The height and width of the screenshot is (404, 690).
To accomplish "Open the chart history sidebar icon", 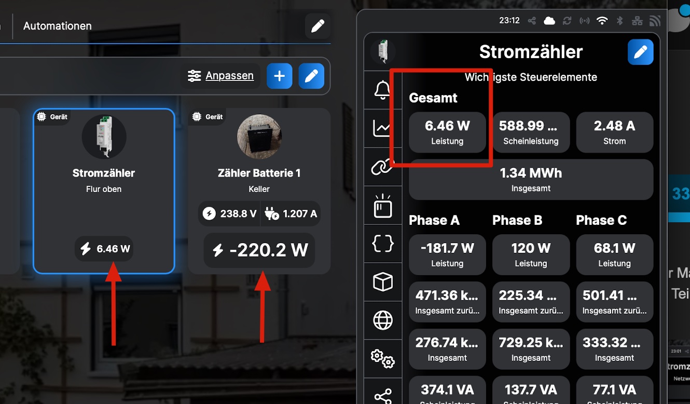I will 382,128.
